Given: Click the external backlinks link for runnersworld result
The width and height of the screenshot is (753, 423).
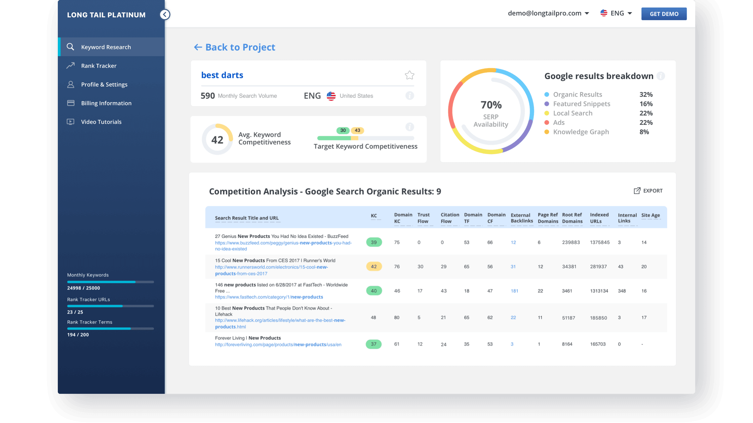Looking at the screenshot, I should (x=513, y=267).
